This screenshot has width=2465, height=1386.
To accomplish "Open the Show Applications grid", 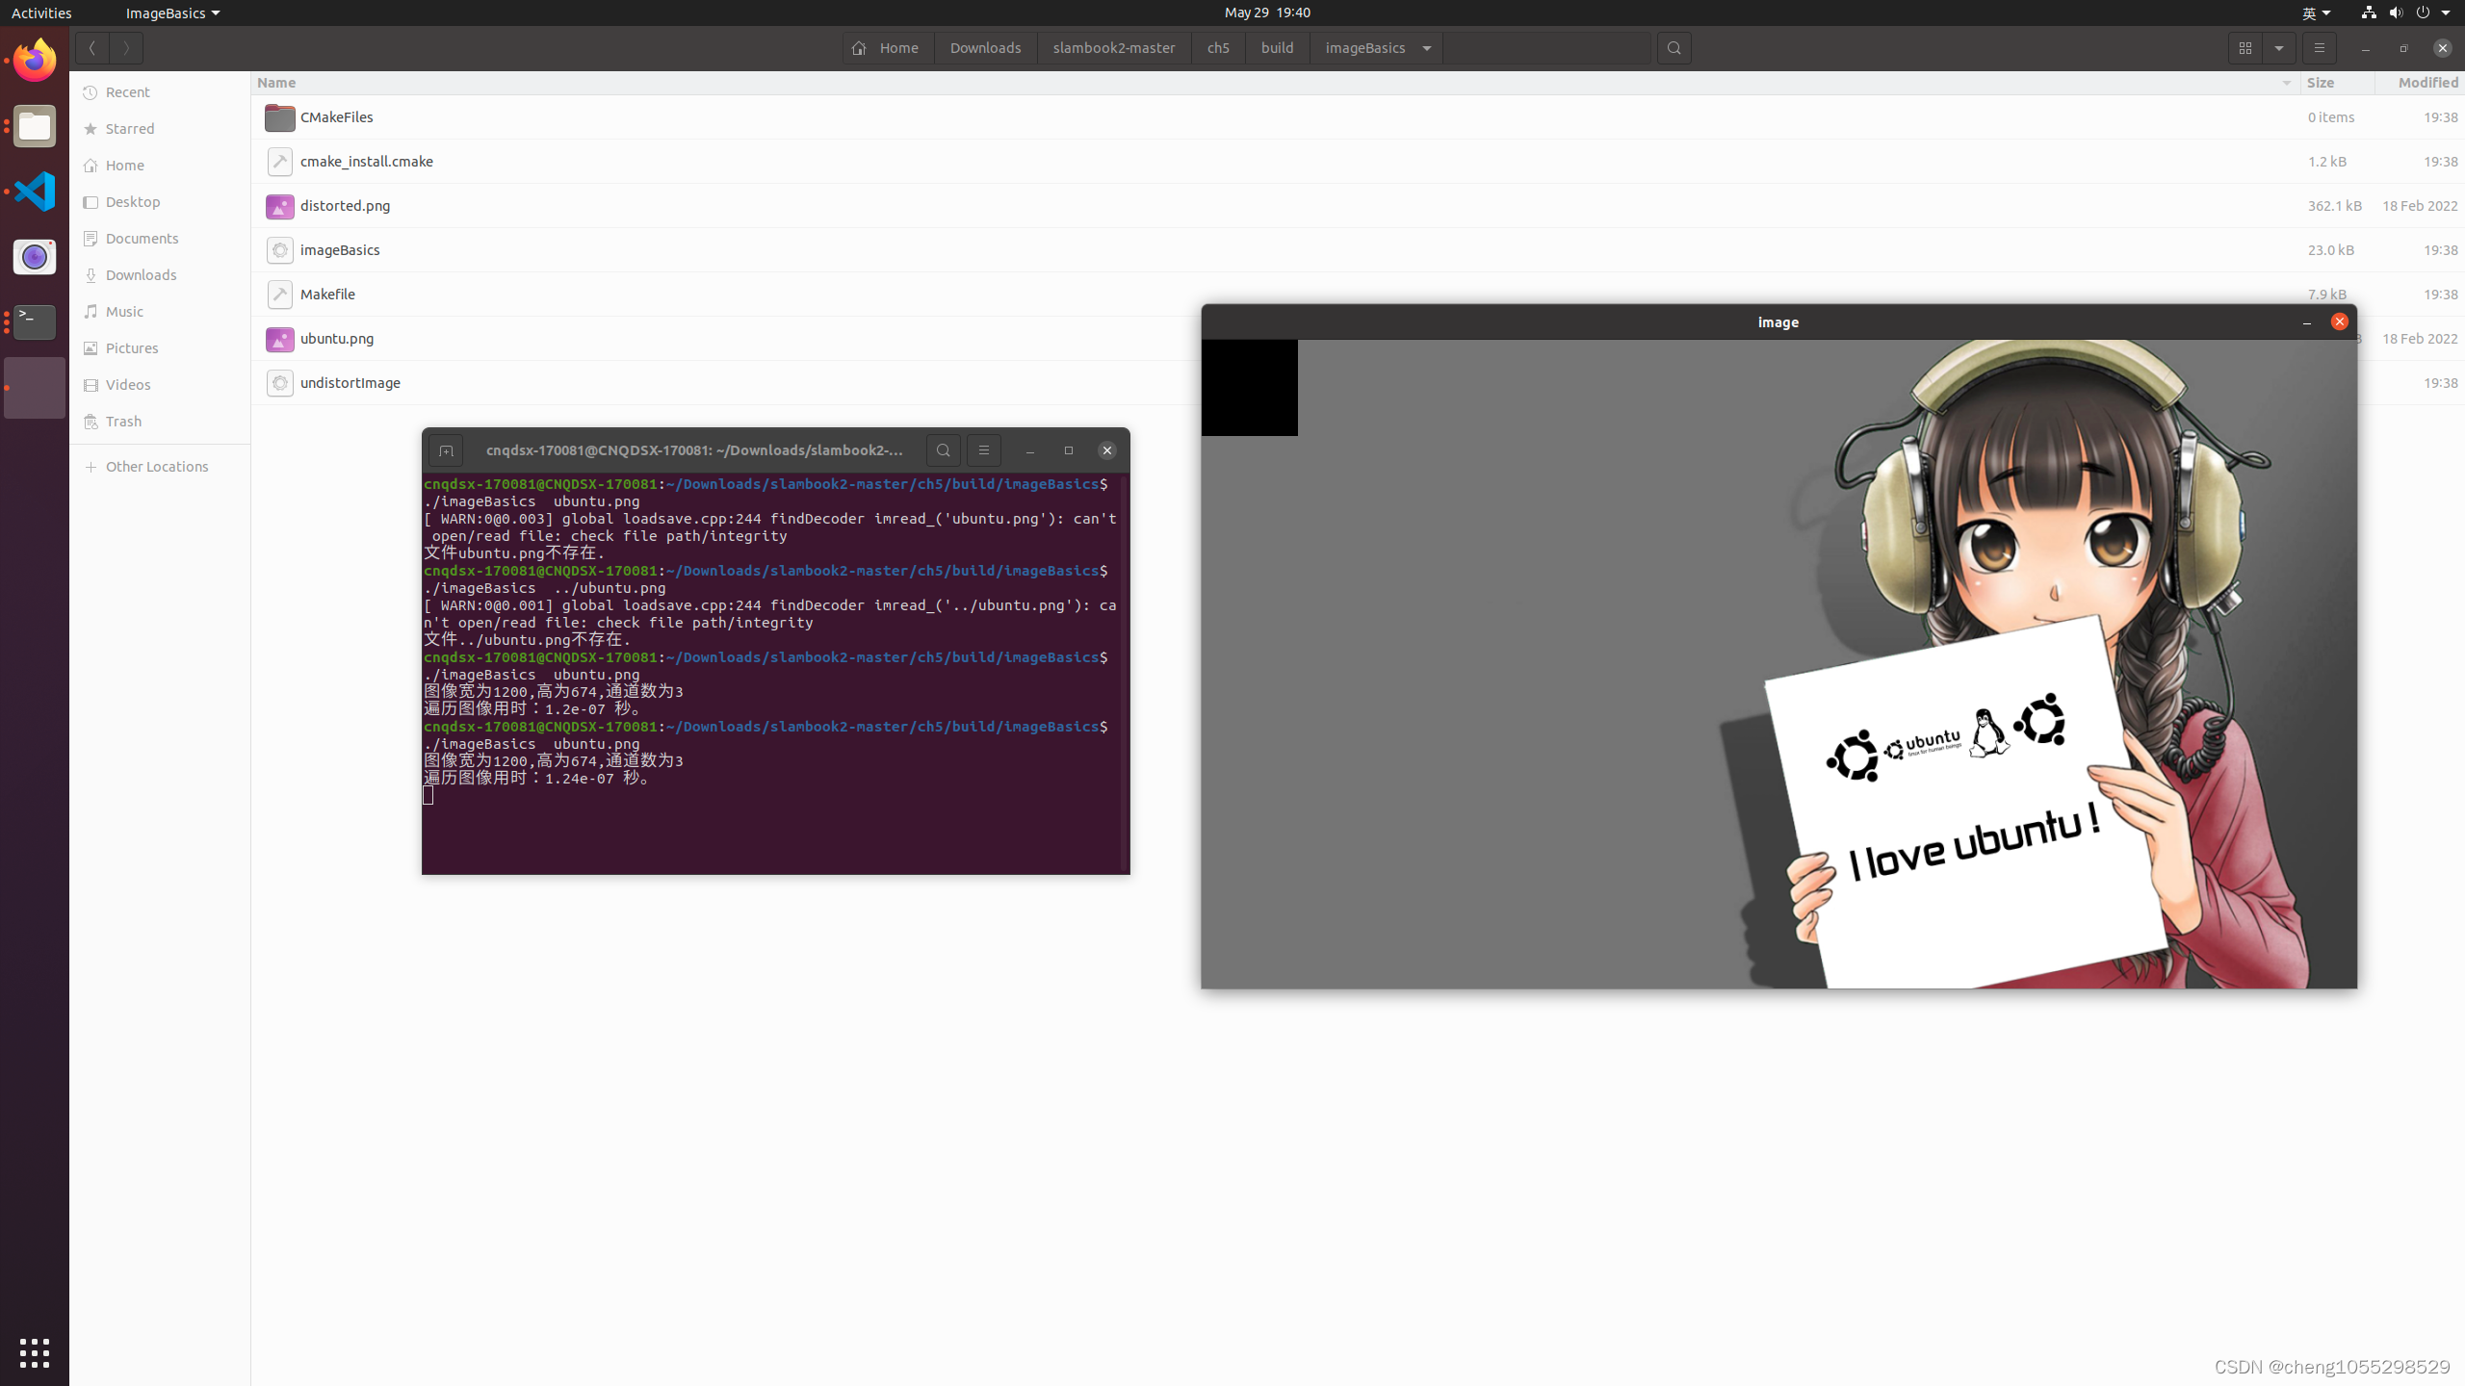I will (x=34, y=1351).
